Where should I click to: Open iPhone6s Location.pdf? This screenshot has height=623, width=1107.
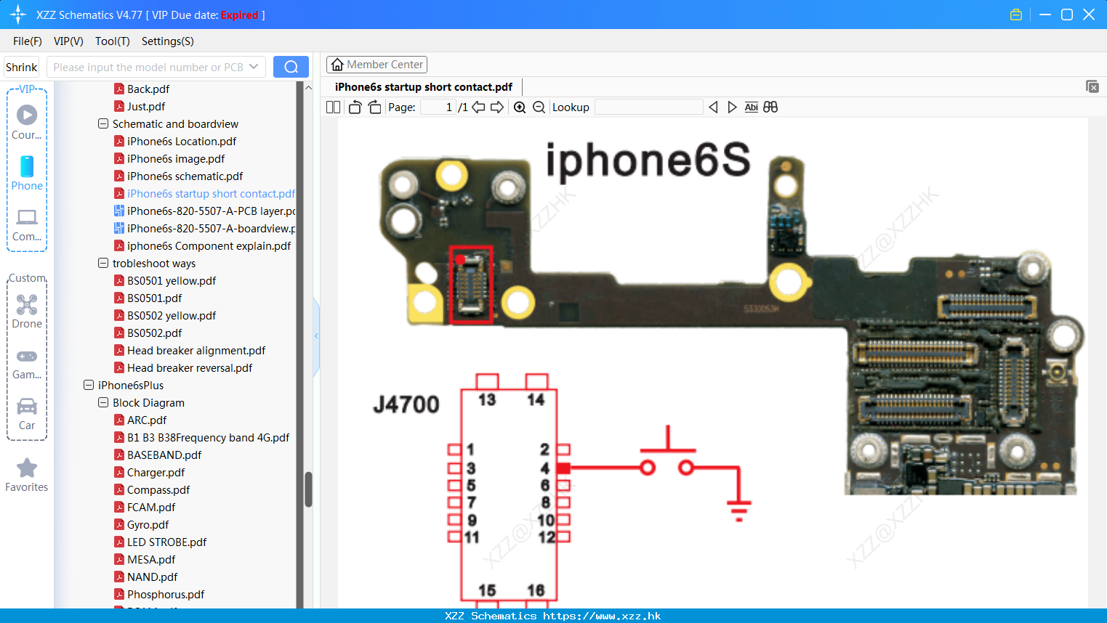182,141
